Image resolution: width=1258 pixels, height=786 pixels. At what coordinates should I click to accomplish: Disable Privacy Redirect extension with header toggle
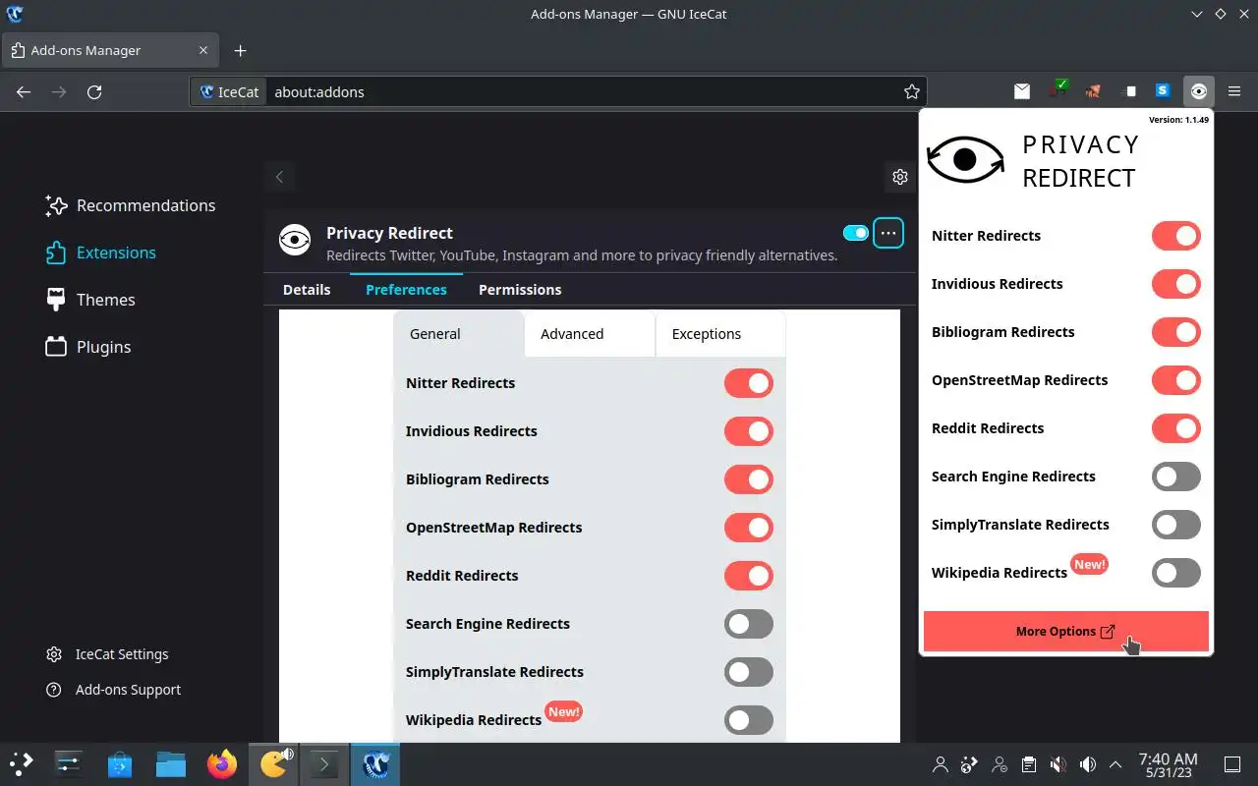click(x=856, y=233)
